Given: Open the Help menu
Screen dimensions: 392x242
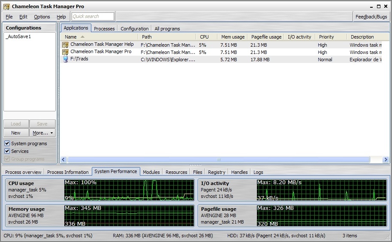Looking at the screenshot, I should coord(61,17).
